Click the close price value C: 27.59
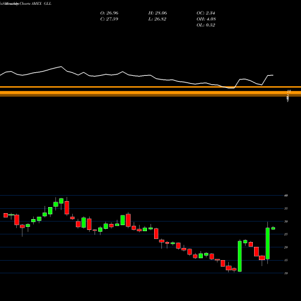Screen dimensions: 301x301 coord(109,19)
